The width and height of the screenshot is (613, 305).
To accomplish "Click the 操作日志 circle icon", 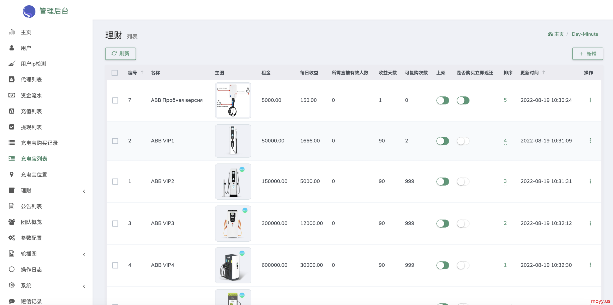I will coord(12,269).
